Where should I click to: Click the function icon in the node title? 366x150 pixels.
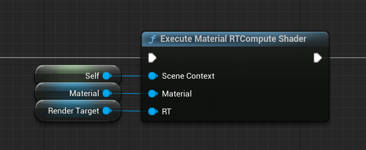click(x=152, y=39)
